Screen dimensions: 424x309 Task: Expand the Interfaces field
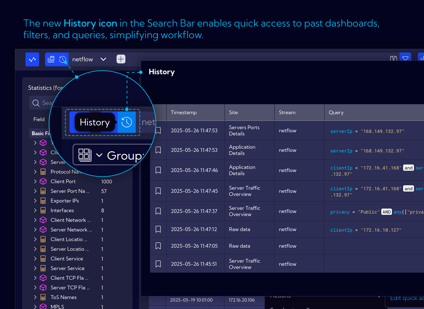pyautogui.click(x=35, y=210)
